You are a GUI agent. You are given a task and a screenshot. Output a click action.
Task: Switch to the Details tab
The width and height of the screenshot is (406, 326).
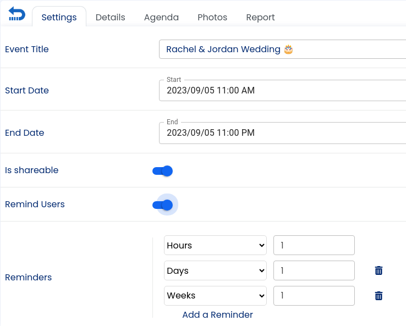pos(110,17)
